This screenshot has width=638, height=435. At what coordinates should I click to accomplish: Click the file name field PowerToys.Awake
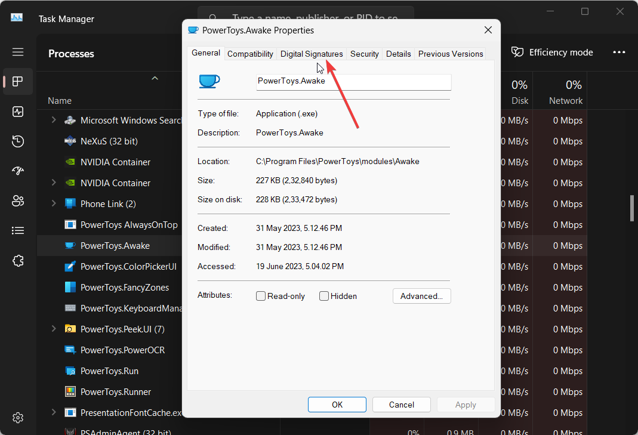coord(353,81)
